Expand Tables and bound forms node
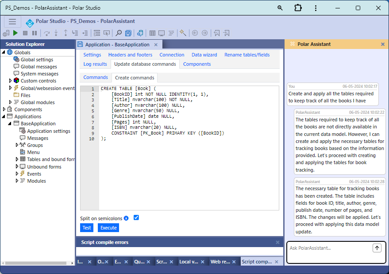The height and width of the screenshot is (274, 389). tap(17, 159)
